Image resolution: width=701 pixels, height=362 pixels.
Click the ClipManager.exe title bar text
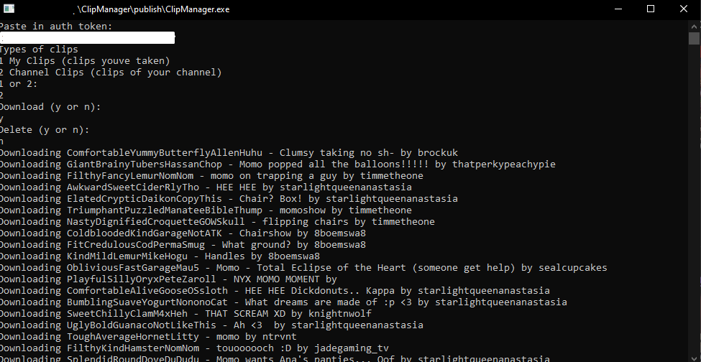[153, 9]
